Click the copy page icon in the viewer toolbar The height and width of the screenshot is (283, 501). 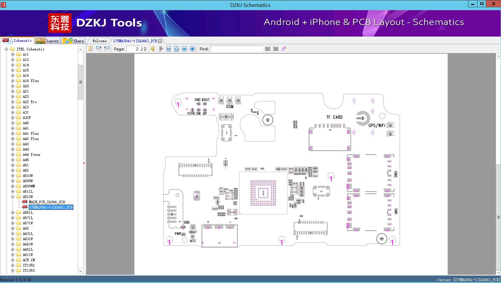[x=91, y=49]
